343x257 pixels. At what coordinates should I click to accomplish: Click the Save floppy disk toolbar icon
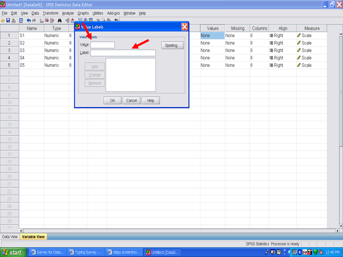click(8, 21)
